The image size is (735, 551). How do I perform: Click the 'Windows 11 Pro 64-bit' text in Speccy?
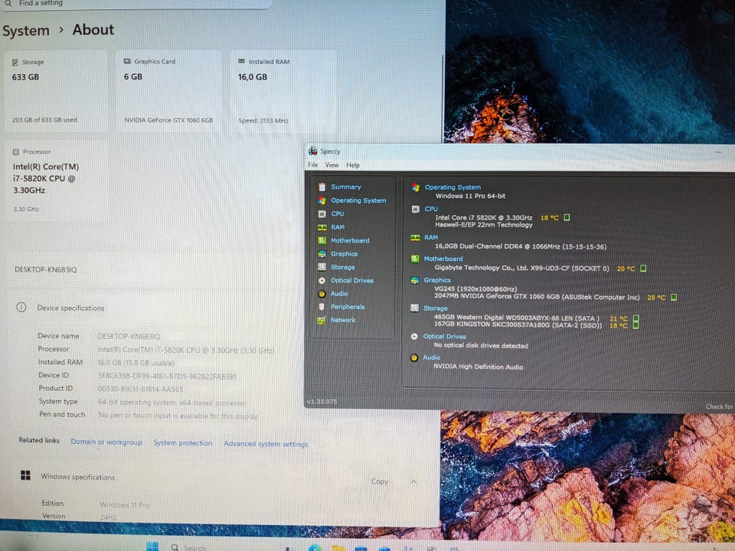tap(471, 196)
